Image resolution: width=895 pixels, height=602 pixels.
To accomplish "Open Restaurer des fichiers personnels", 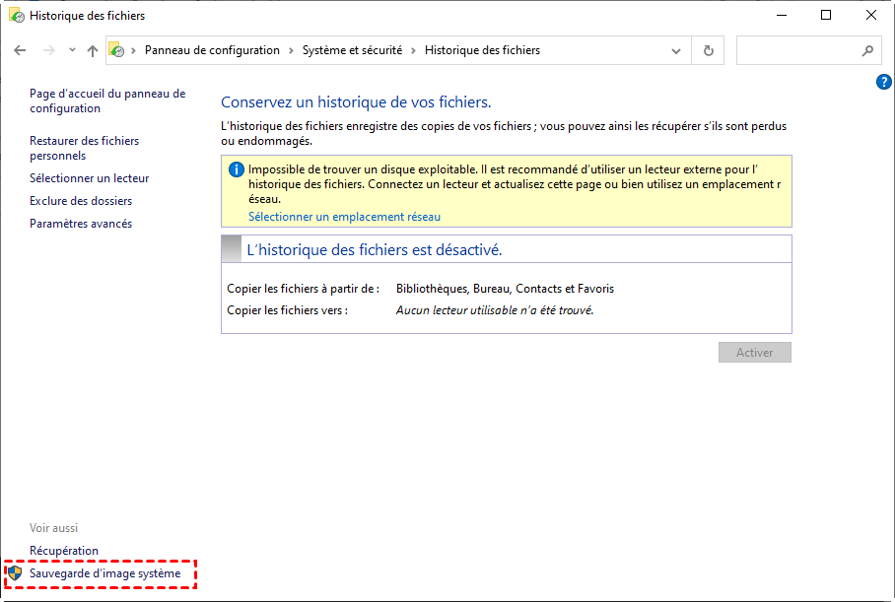I will (84, 148).
